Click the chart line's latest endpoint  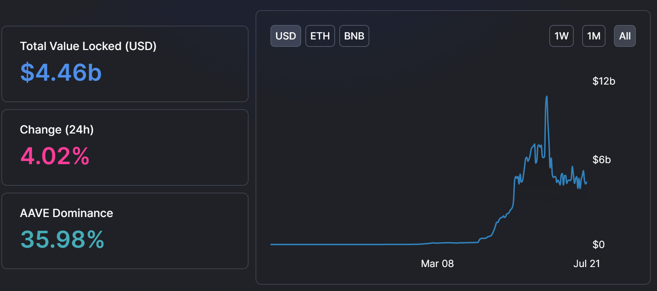coord(586,182)
